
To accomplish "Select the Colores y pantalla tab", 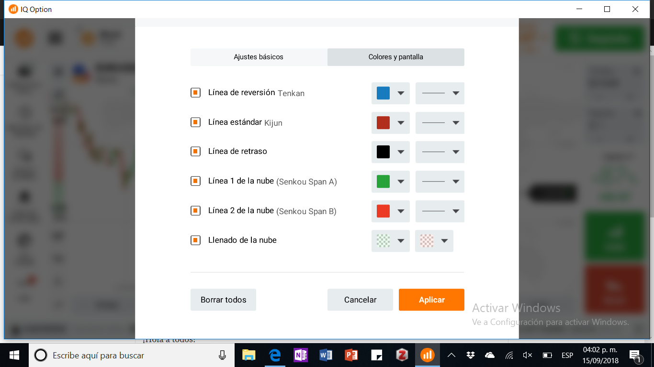I will click(x=396, y=57).
